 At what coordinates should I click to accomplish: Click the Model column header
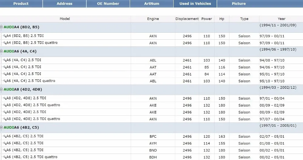(x=65, y=19)
